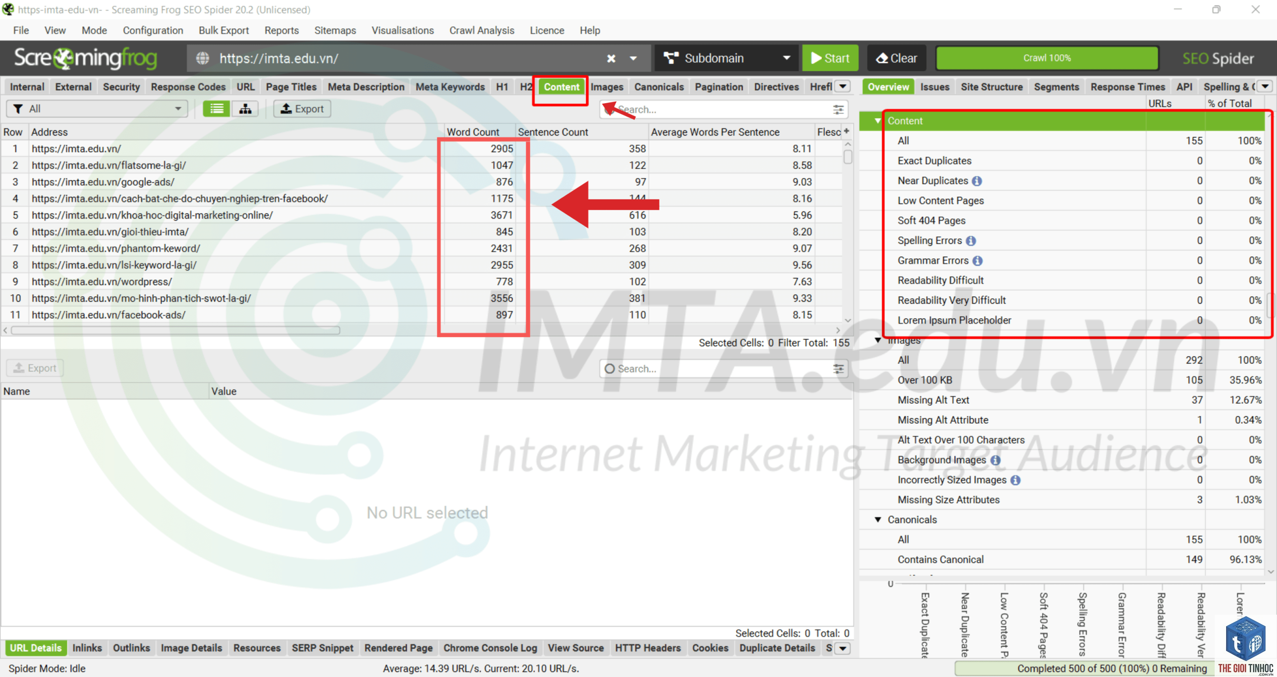Screen dimensions: 1277x677
Task: Switch to list view icon
Action: click(x=216, y=109)
